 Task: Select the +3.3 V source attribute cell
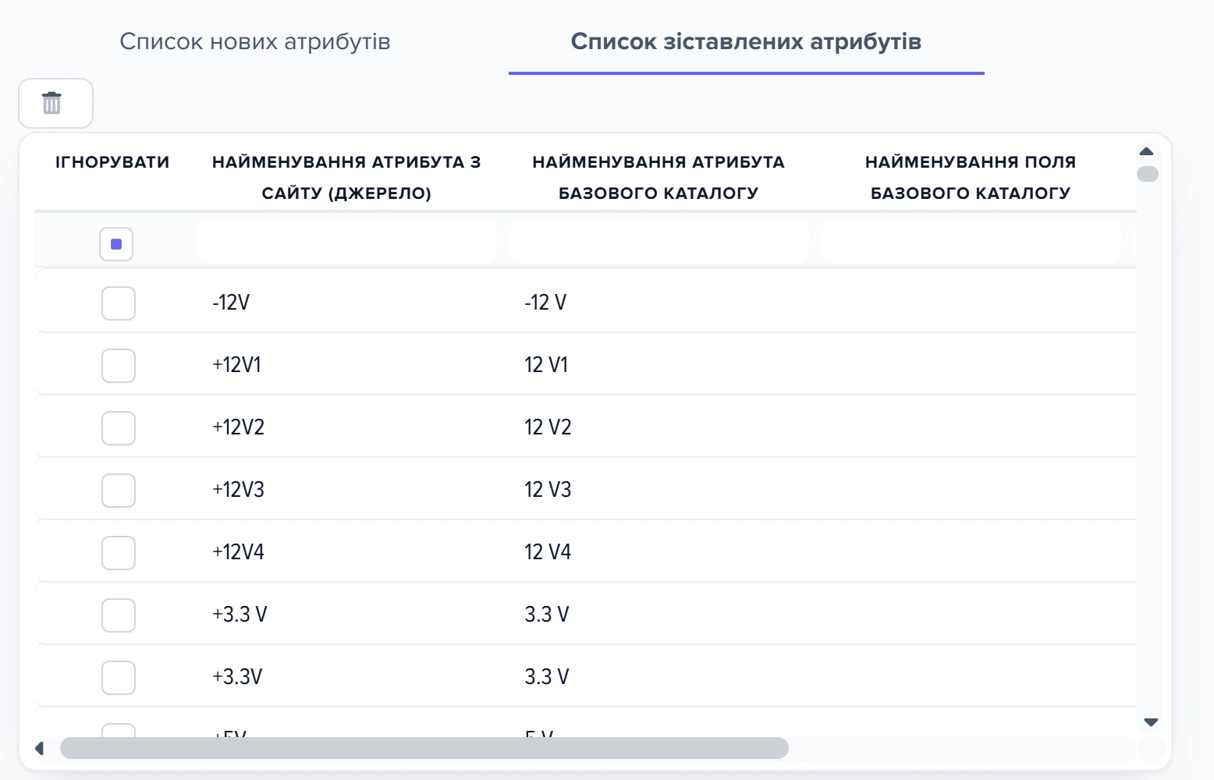347,615
